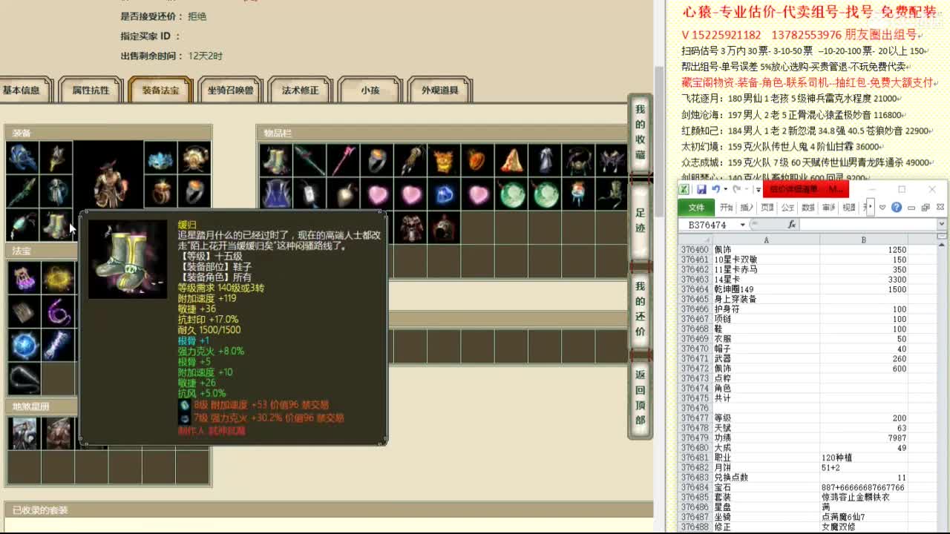Image resolution: width=950 pixels, height=534 pixels.
Task: Click a pink heart item in 物品栏
Action: pos(379,195)
